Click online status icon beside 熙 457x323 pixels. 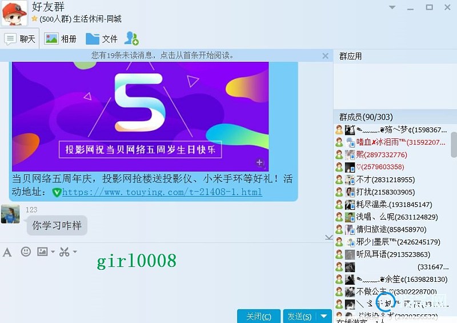(x=339, y=154)
